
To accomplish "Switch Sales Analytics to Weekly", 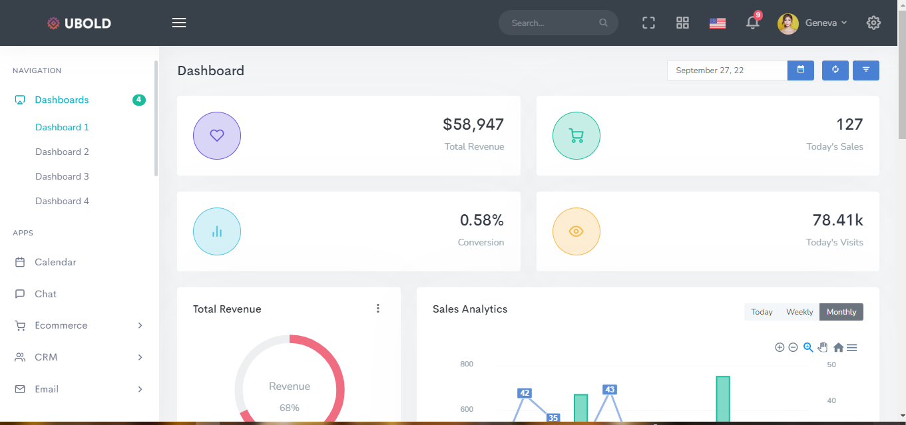I will pos(799,312).
